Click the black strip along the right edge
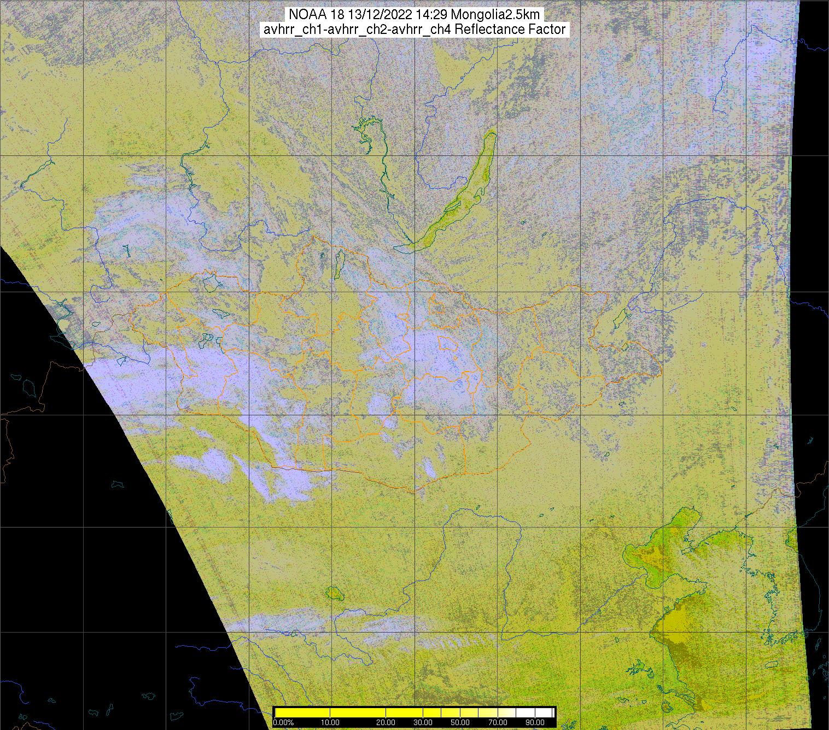829x730 pixels. (x=814, y=328)
